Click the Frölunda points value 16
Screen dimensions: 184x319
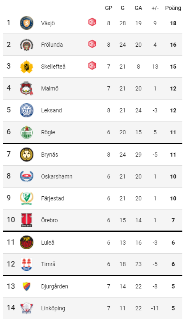173,45
